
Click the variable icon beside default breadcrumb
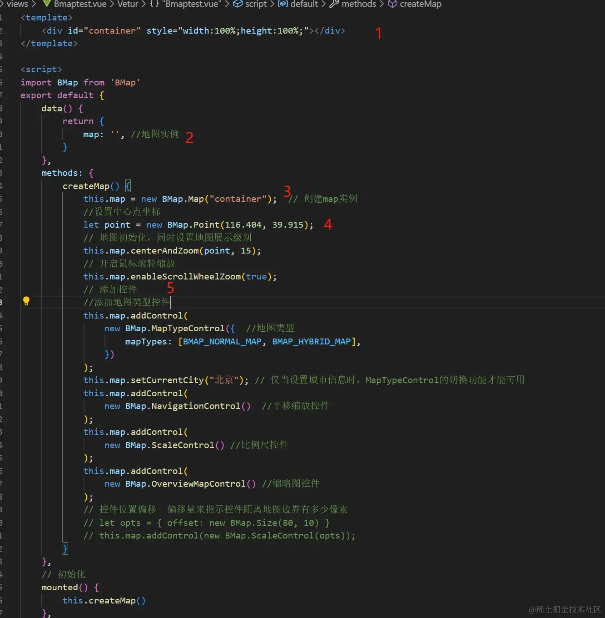click(x=283, y=4)
